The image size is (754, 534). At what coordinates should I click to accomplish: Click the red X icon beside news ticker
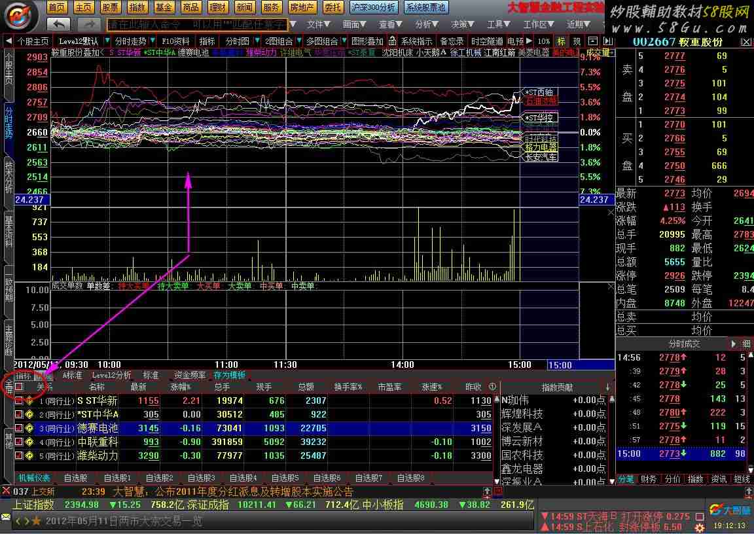6,491
